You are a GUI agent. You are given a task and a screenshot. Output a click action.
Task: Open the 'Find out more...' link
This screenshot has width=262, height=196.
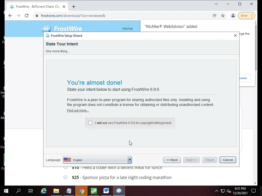pos(78,110)
